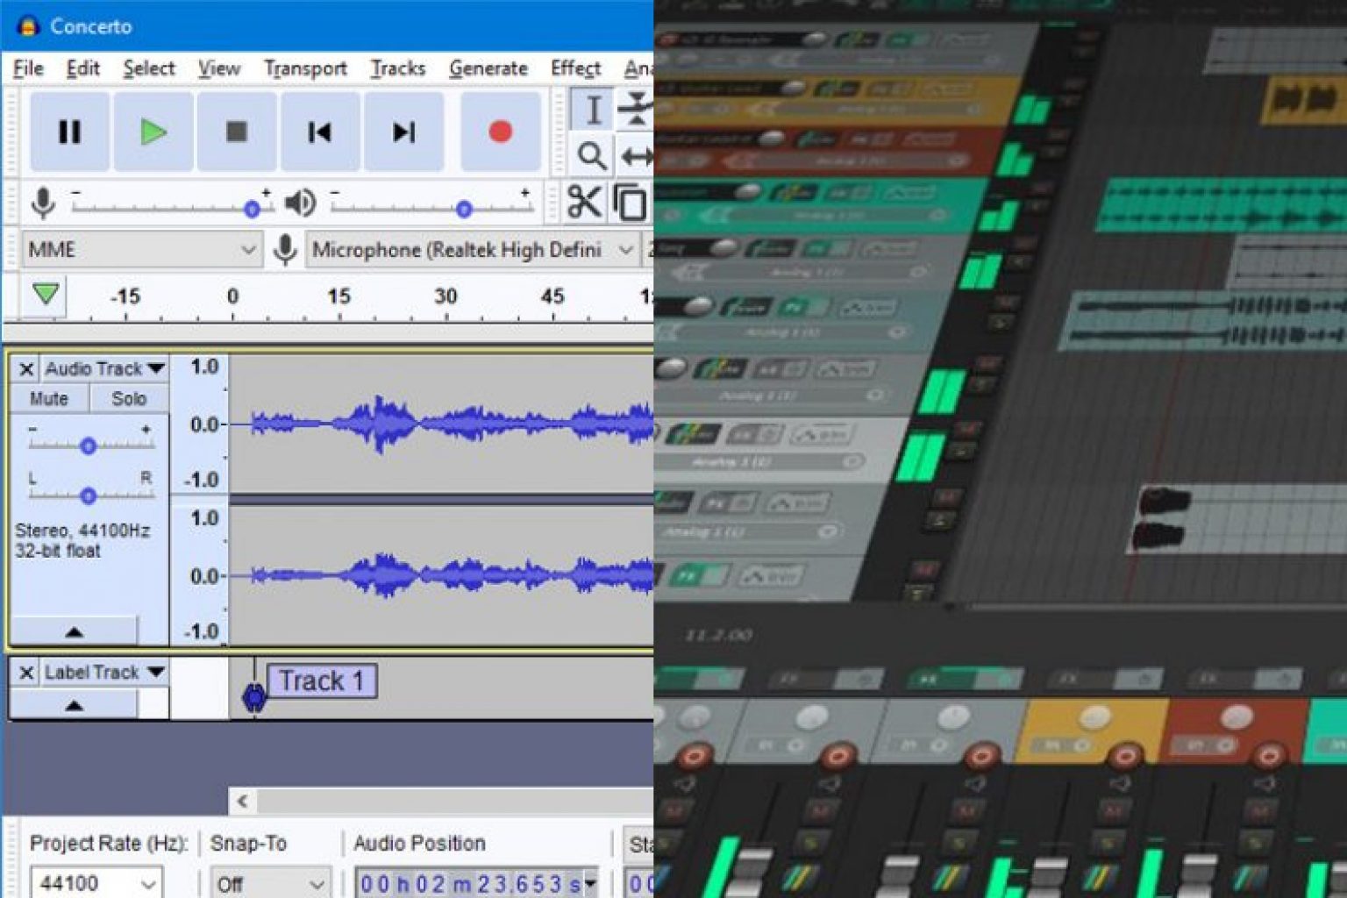
Task: Skip to end of the track
Action: point(403,132)
